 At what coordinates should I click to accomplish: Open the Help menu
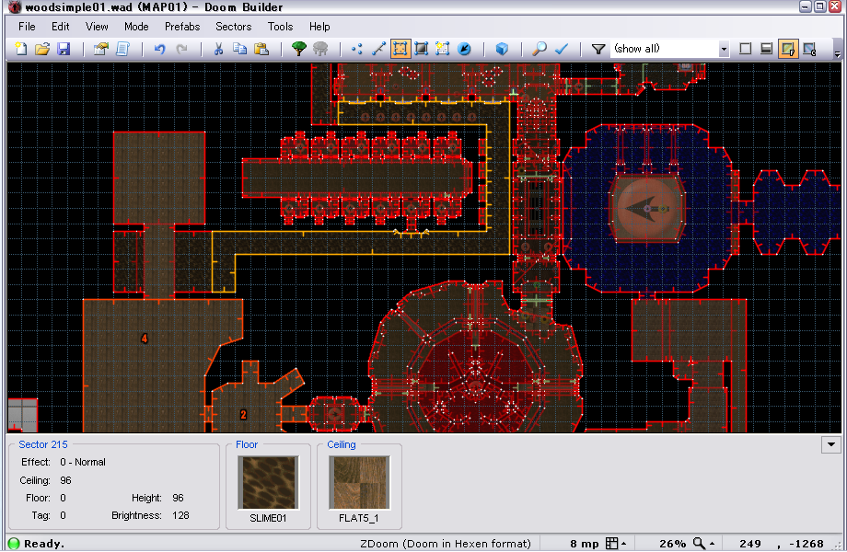coord(319,27)
